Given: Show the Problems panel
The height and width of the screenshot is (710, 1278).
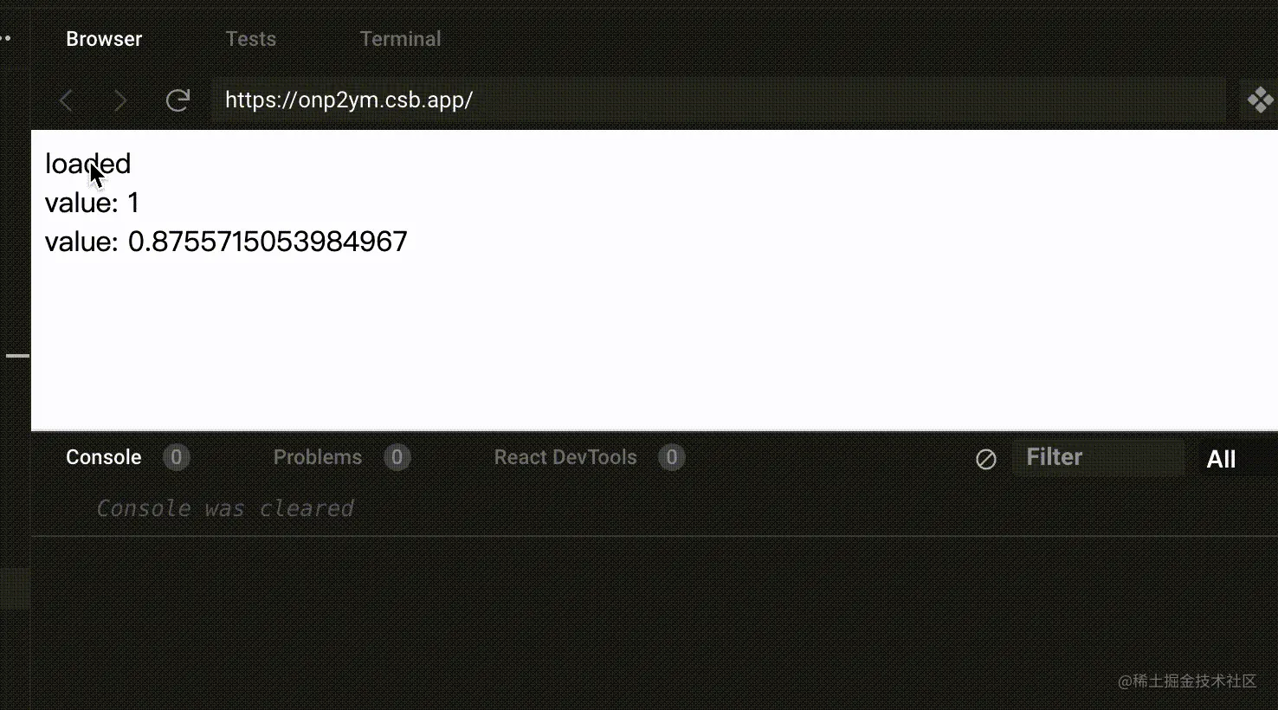Looking at the screenshot, I should [317, 457].
